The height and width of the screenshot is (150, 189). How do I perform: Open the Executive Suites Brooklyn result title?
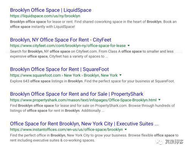click(84, 124)
